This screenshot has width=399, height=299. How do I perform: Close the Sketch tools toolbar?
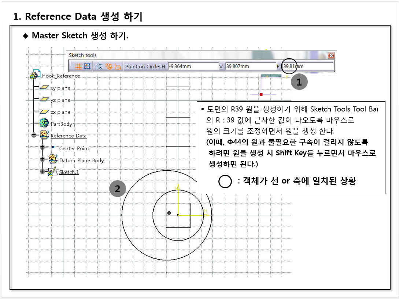tap(331, 56)
